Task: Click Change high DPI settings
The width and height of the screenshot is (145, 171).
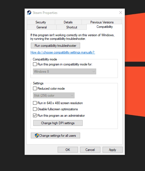Action: (x=58, y=123)
